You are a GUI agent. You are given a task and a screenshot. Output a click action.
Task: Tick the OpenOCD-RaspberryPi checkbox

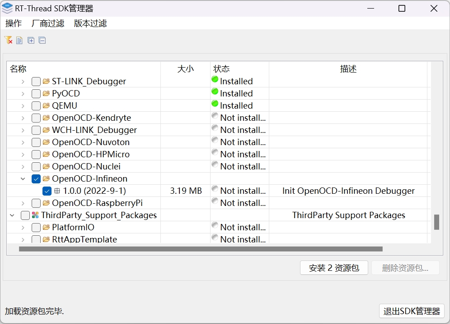tap(36, 203)
